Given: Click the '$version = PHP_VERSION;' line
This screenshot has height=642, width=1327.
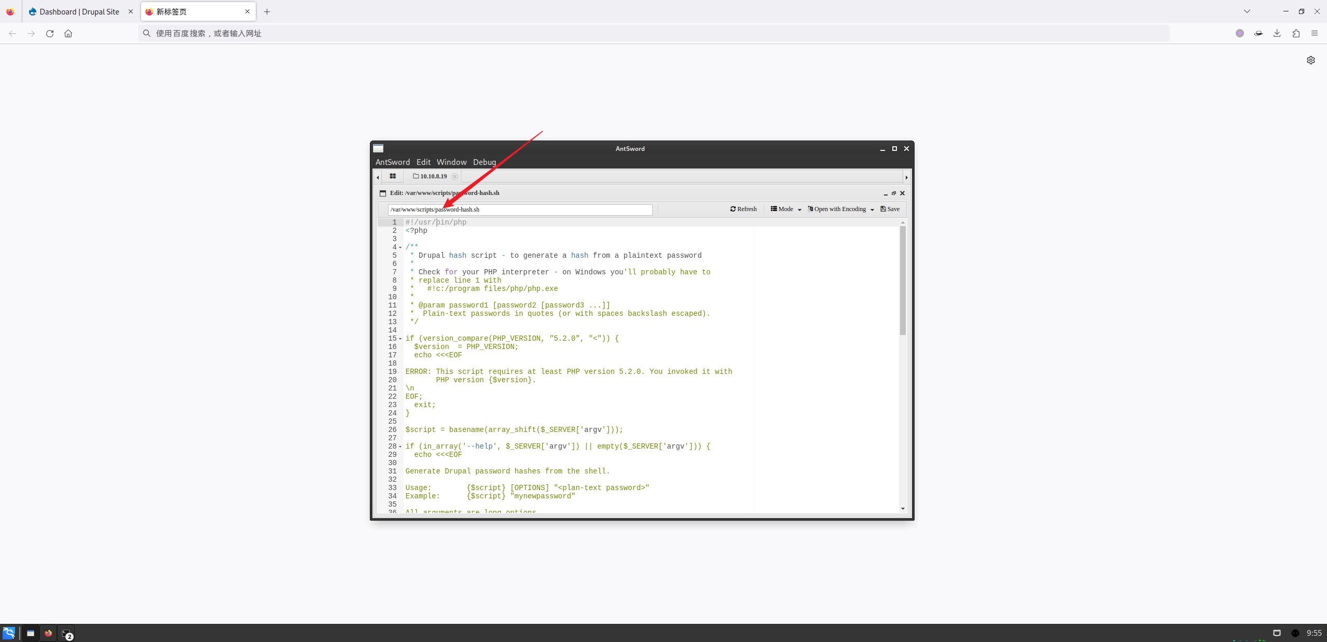Looking at the screenshot, I should coord(466,347).
